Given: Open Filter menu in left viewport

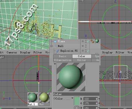Looking at the screenshot, I should 38,53.
